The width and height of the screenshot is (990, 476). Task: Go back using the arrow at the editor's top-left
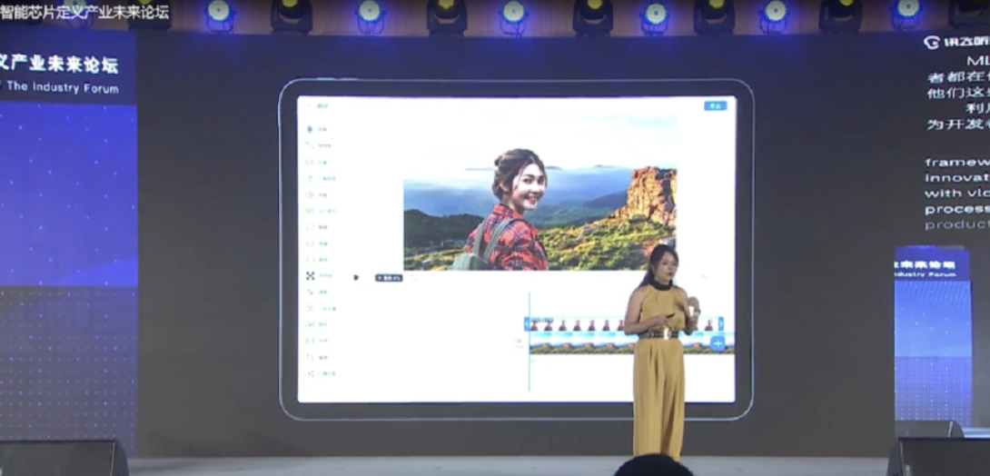(310, 106)
